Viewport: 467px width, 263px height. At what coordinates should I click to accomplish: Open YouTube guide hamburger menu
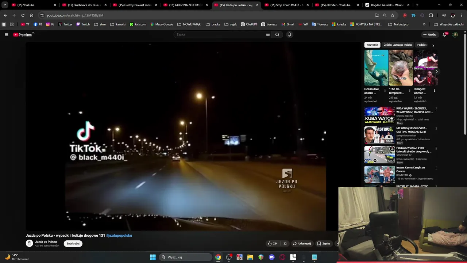6,35
